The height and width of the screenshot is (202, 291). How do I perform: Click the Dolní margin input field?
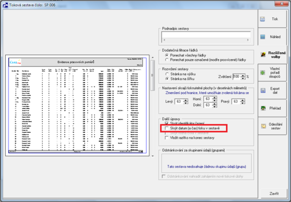[208, 105]
